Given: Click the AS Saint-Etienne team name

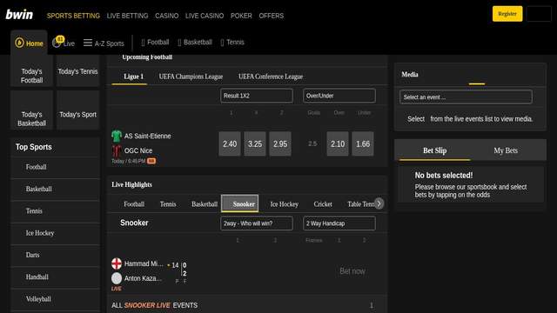Looking at the screenshot, I should tap(147, 136).
